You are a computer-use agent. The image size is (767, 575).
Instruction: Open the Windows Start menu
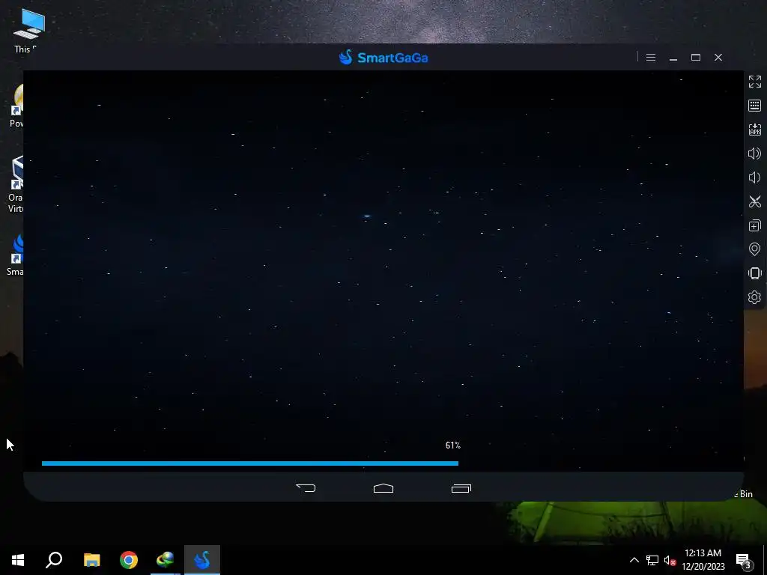click(18, 560)
